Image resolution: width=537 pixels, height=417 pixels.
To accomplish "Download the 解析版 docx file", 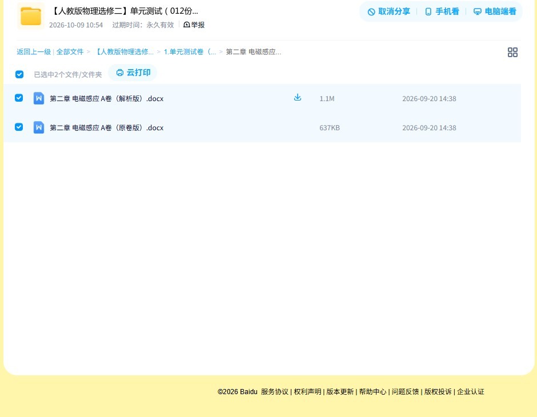I will click(298, 98).
